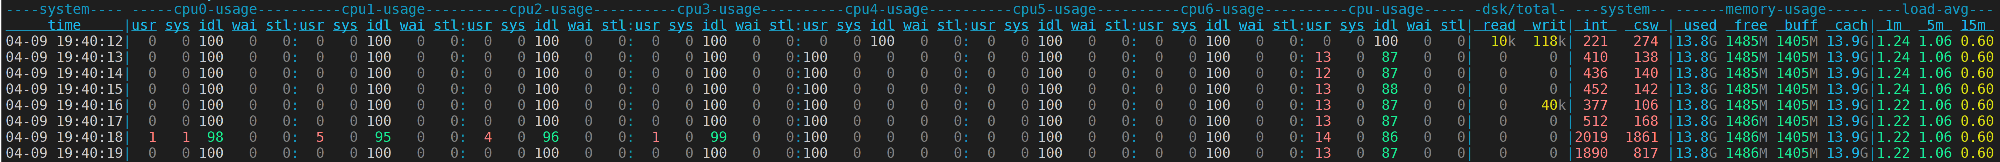The width and height of the screenshot is (2000, 162).
Task: Click the "buff" column header
Action: tap(1800, 25)
